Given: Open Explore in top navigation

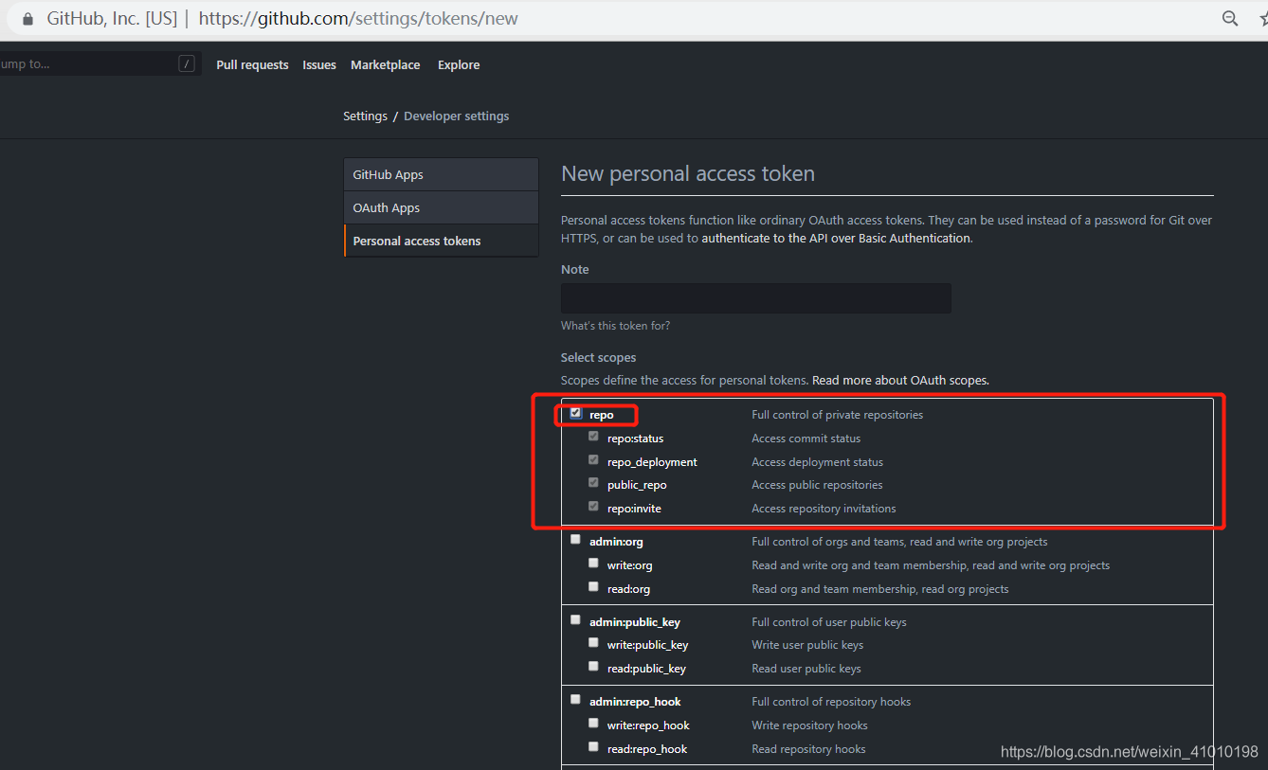Looking at the screenshot, I should (459, 64).
